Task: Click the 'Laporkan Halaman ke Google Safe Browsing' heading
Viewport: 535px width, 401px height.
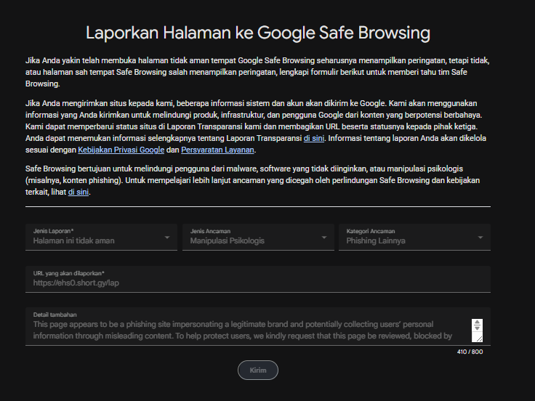Action: 258,33
